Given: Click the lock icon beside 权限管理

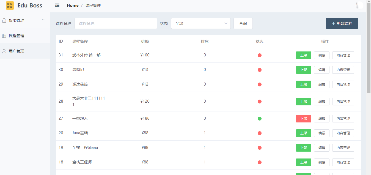Looking at the screenshot, I should [4, 20].
